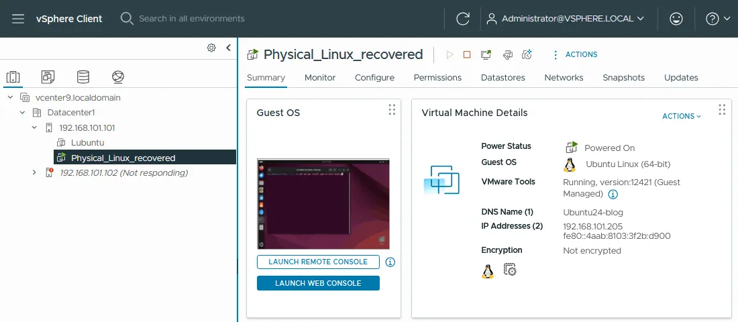The height and width of the screenshot is (322, 738).
Task: Click LAUNCH REMOTE CONSOLE button
Action: point(318,262)
